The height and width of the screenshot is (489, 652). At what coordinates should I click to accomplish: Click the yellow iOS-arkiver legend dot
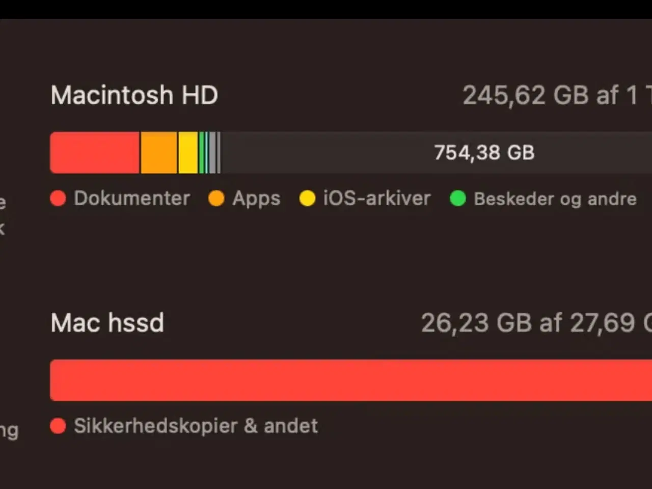tap(307, 199)
